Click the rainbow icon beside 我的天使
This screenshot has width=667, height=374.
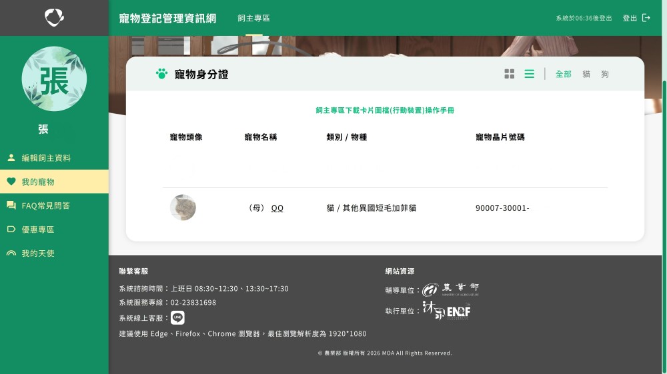[x=11, y=254]
